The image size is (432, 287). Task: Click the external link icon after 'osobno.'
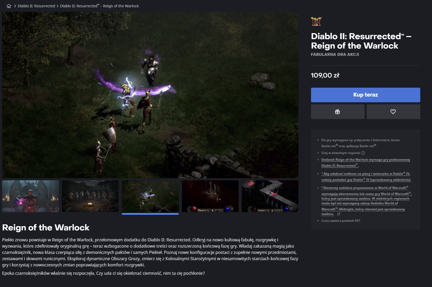point(339,214)
